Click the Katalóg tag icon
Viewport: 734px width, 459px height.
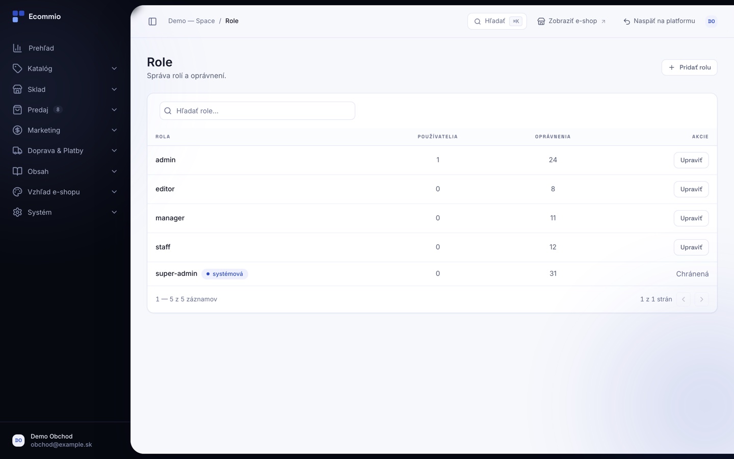click(17, 68)
